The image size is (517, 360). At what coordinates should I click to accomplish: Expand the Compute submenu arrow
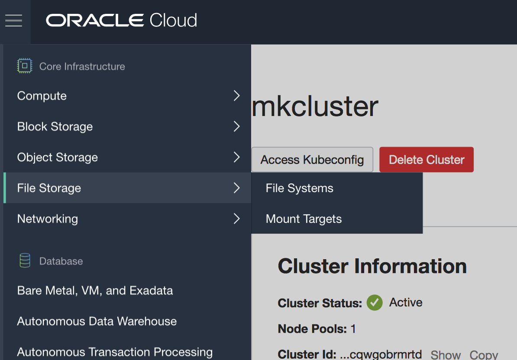[236, 96]
